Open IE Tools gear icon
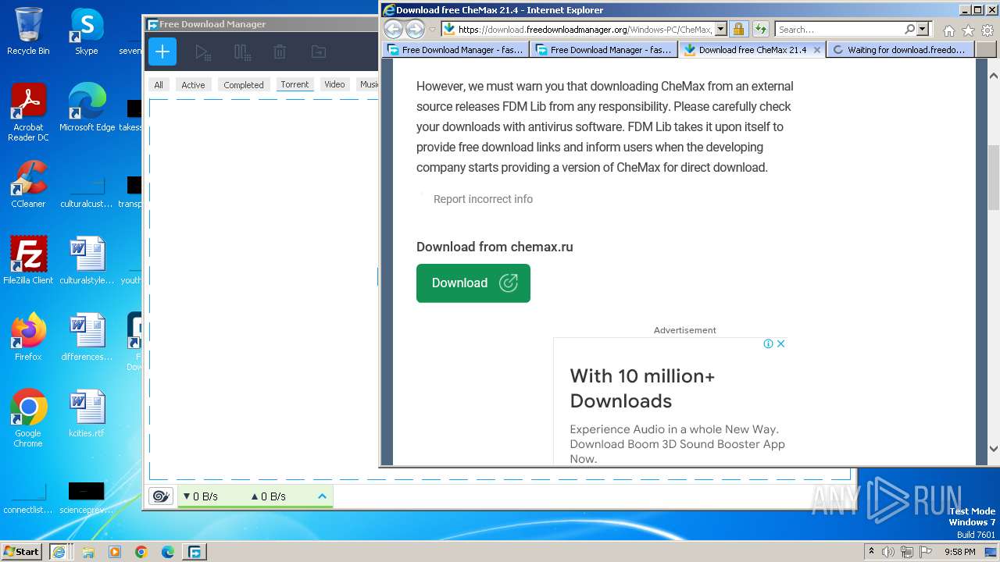The height and width of the screenshot is (562, 1000). pyautogui.click(x=987, y=30)
